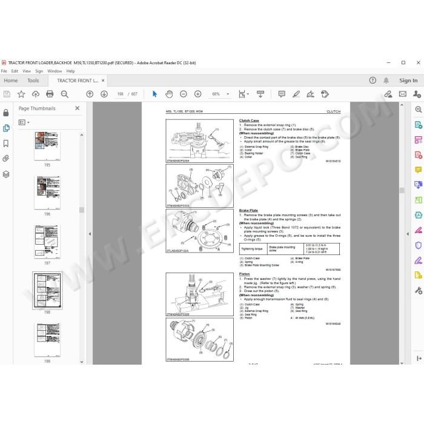Open zoom level dropdown
Viewport: 424px width, 424px height.
click(228, 94)
